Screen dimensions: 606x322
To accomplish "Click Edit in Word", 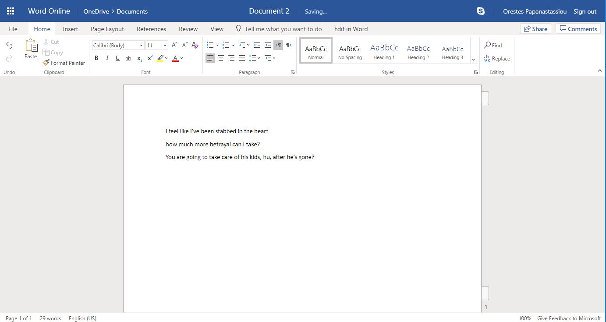I will click(x=351, y=29).
